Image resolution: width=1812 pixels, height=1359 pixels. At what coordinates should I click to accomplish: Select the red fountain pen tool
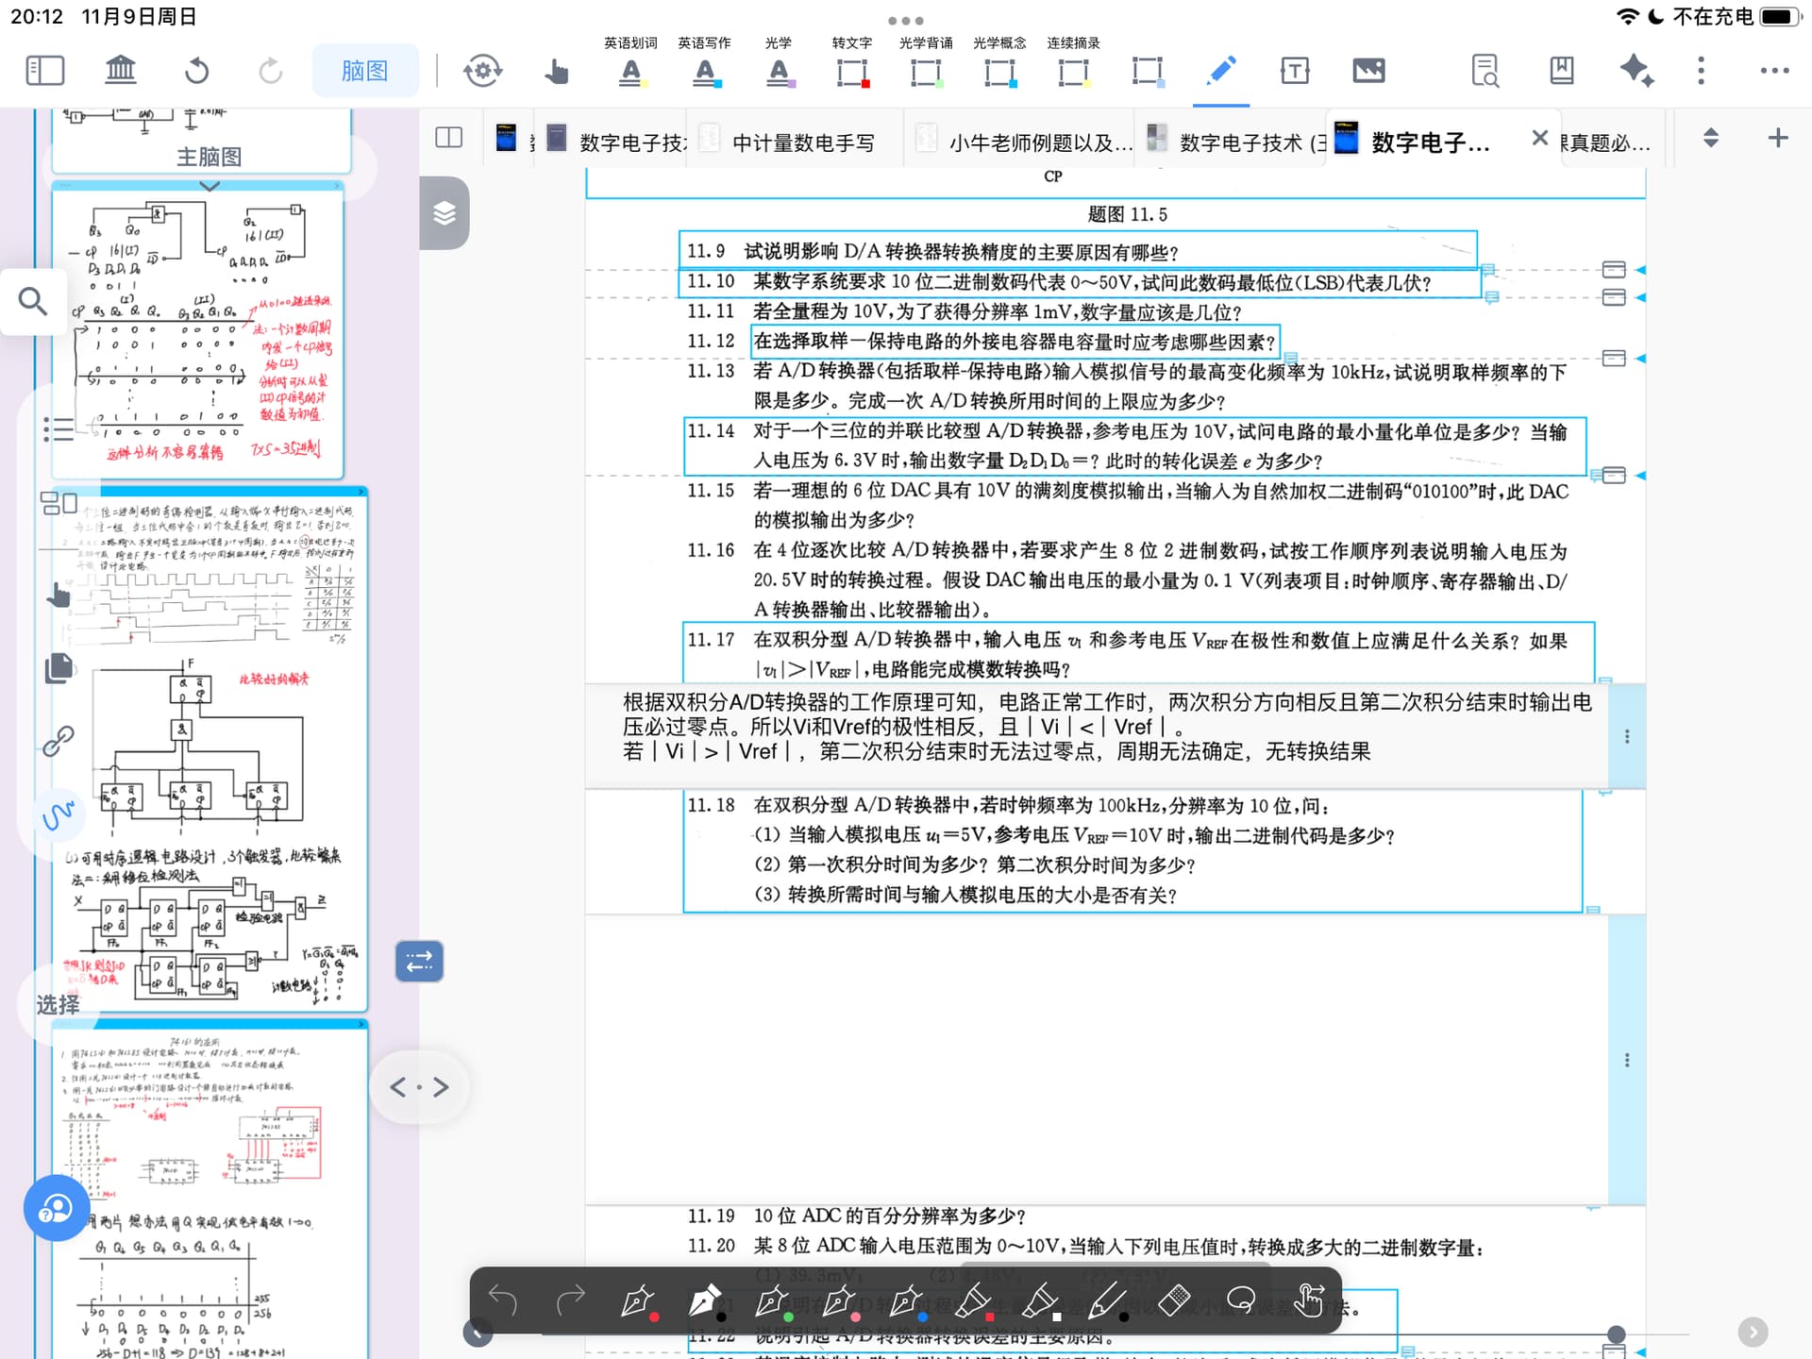[638, 1301]
